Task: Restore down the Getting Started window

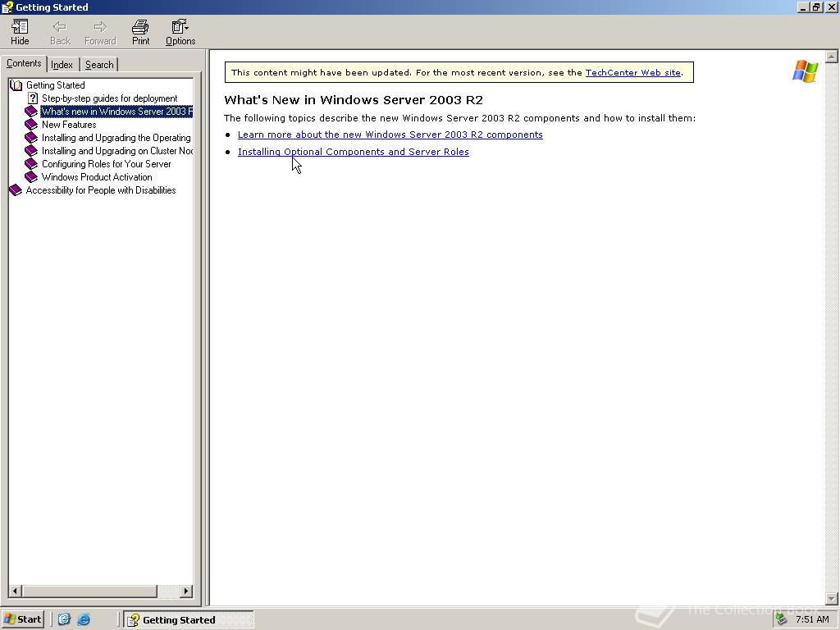Action: tap(816, 7)
